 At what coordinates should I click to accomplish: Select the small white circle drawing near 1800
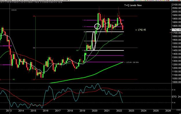tap(97, 26)
